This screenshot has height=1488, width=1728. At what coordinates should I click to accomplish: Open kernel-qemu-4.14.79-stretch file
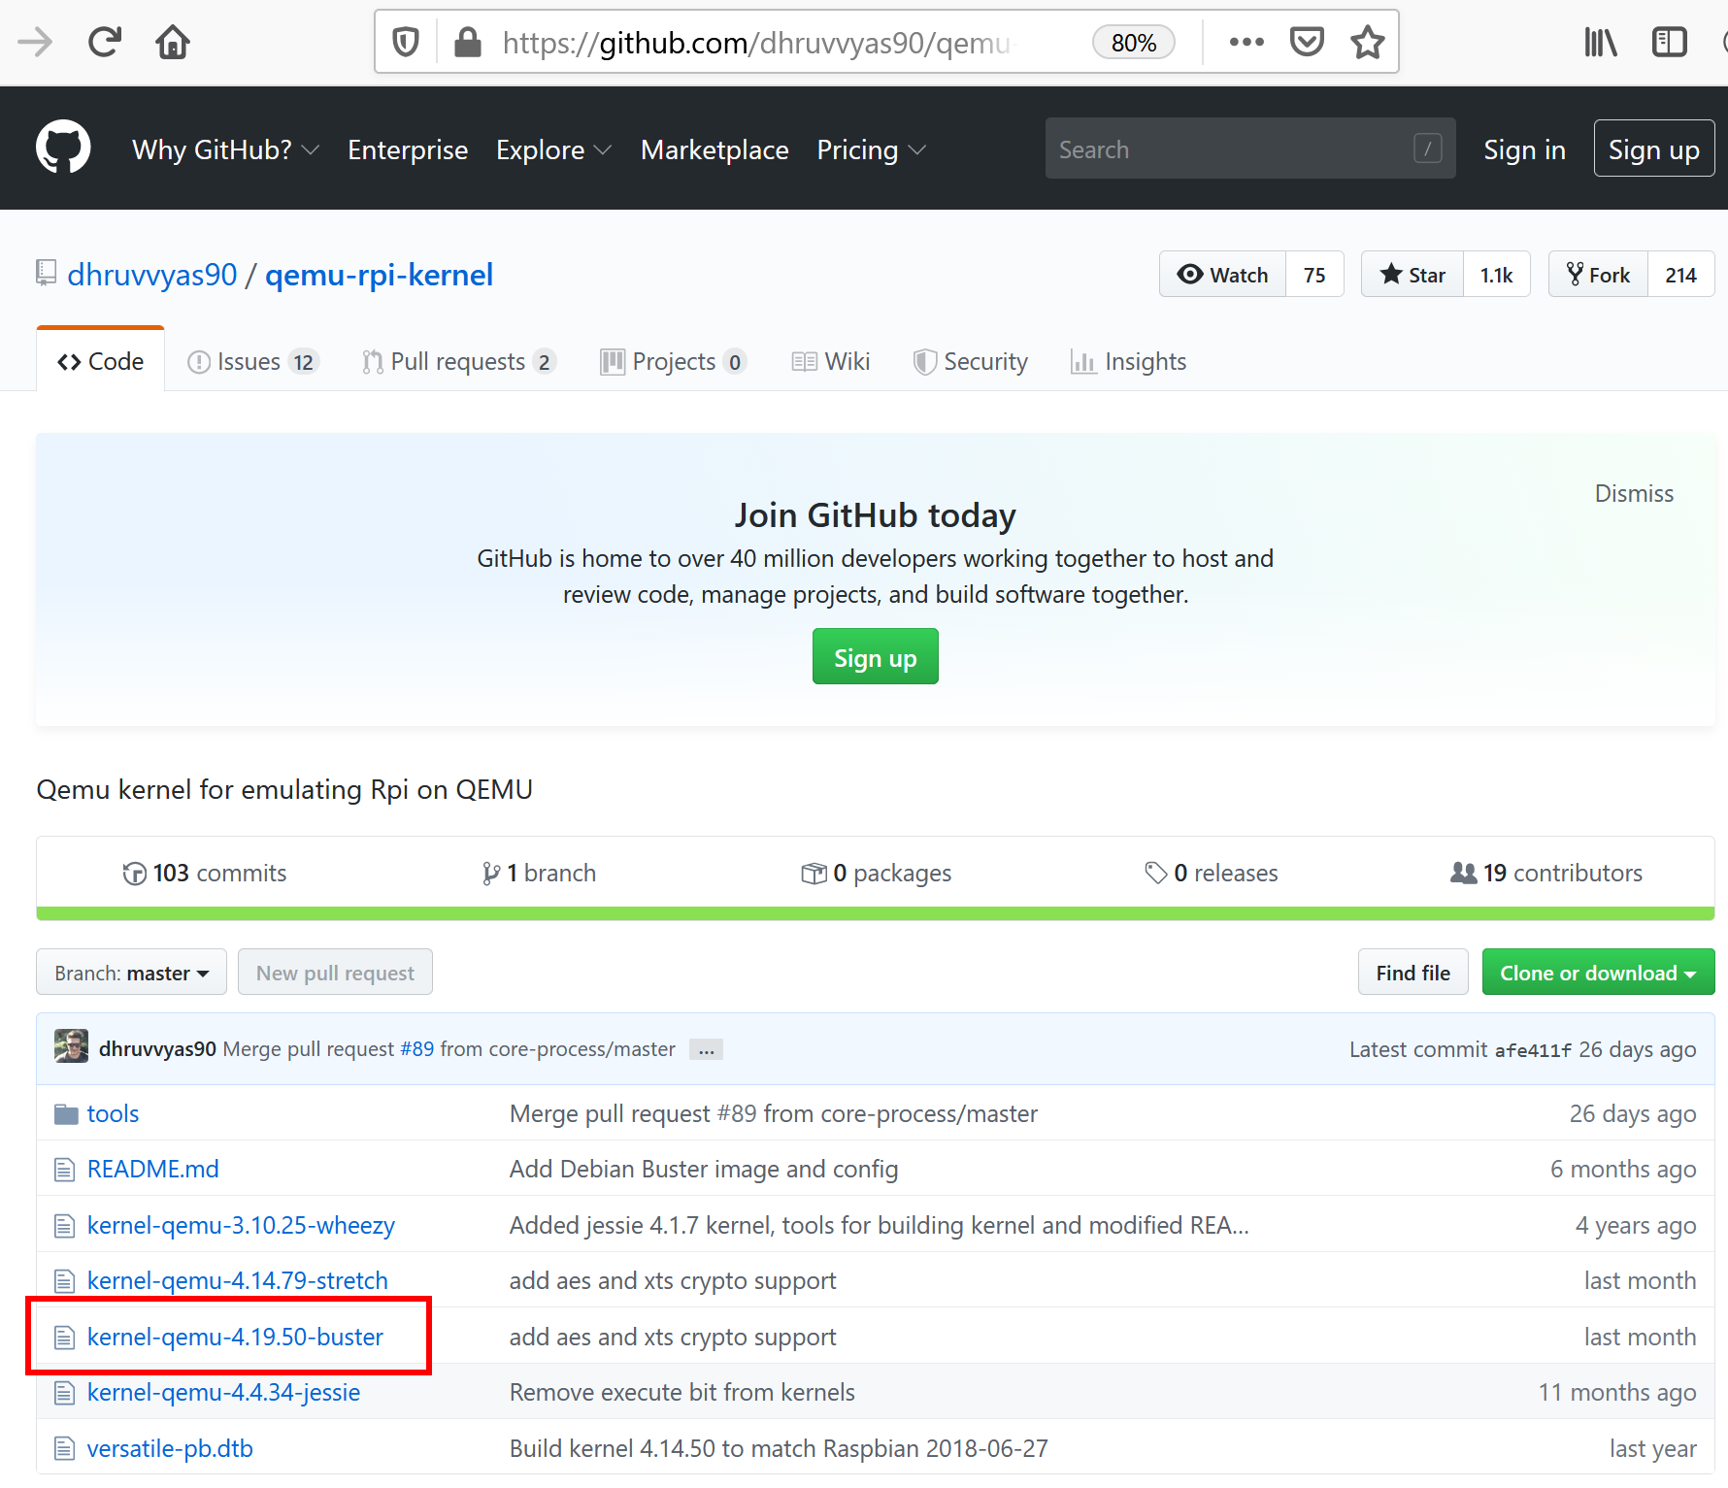(237, 1280)
